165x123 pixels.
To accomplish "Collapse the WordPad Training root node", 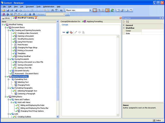I will (x=3, y=25).
